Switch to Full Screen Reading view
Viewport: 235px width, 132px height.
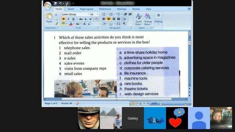136,103
